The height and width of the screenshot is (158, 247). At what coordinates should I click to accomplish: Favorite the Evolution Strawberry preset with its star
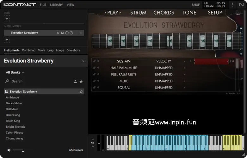click(81, 92)
